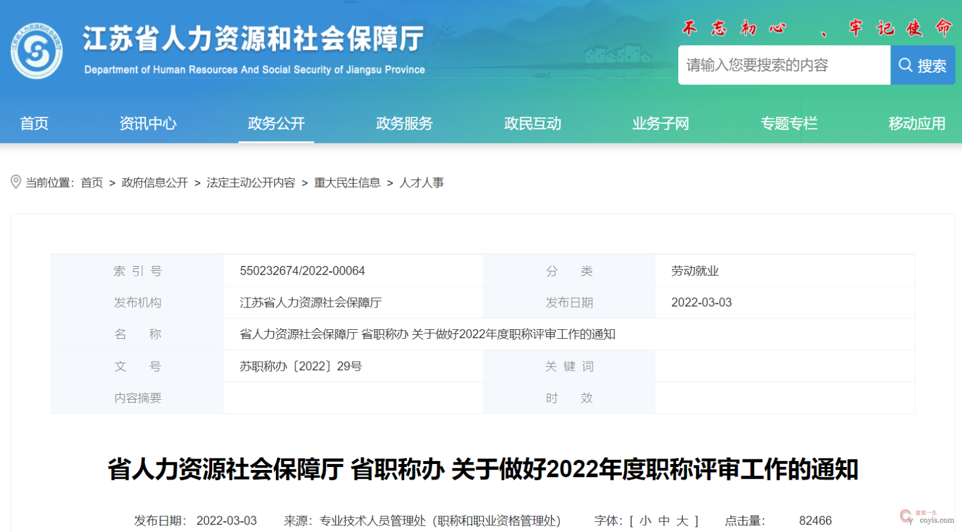Screen dimensions: 962x532
Task: Select the 政务公开 navigation tab
Action: [x=276, y=123]
